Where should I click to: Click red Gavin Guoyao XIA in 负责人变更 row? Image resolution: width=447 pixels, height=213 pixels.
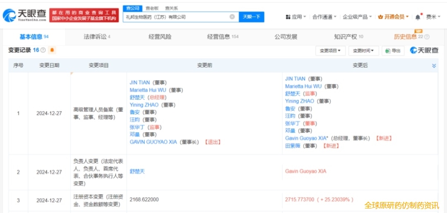pos(305,171)
